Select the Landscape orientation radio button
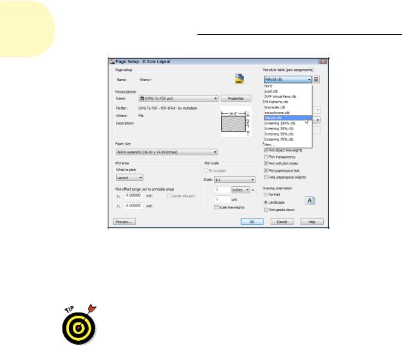402x346 pixels. (265, 203)
